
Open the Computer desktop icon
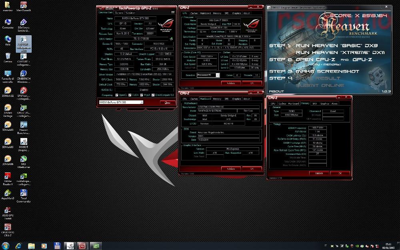click(x=8, y=24)
